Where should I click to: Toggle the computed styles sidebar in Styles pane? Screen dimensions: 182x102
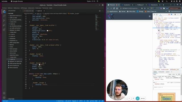point(179,75)
